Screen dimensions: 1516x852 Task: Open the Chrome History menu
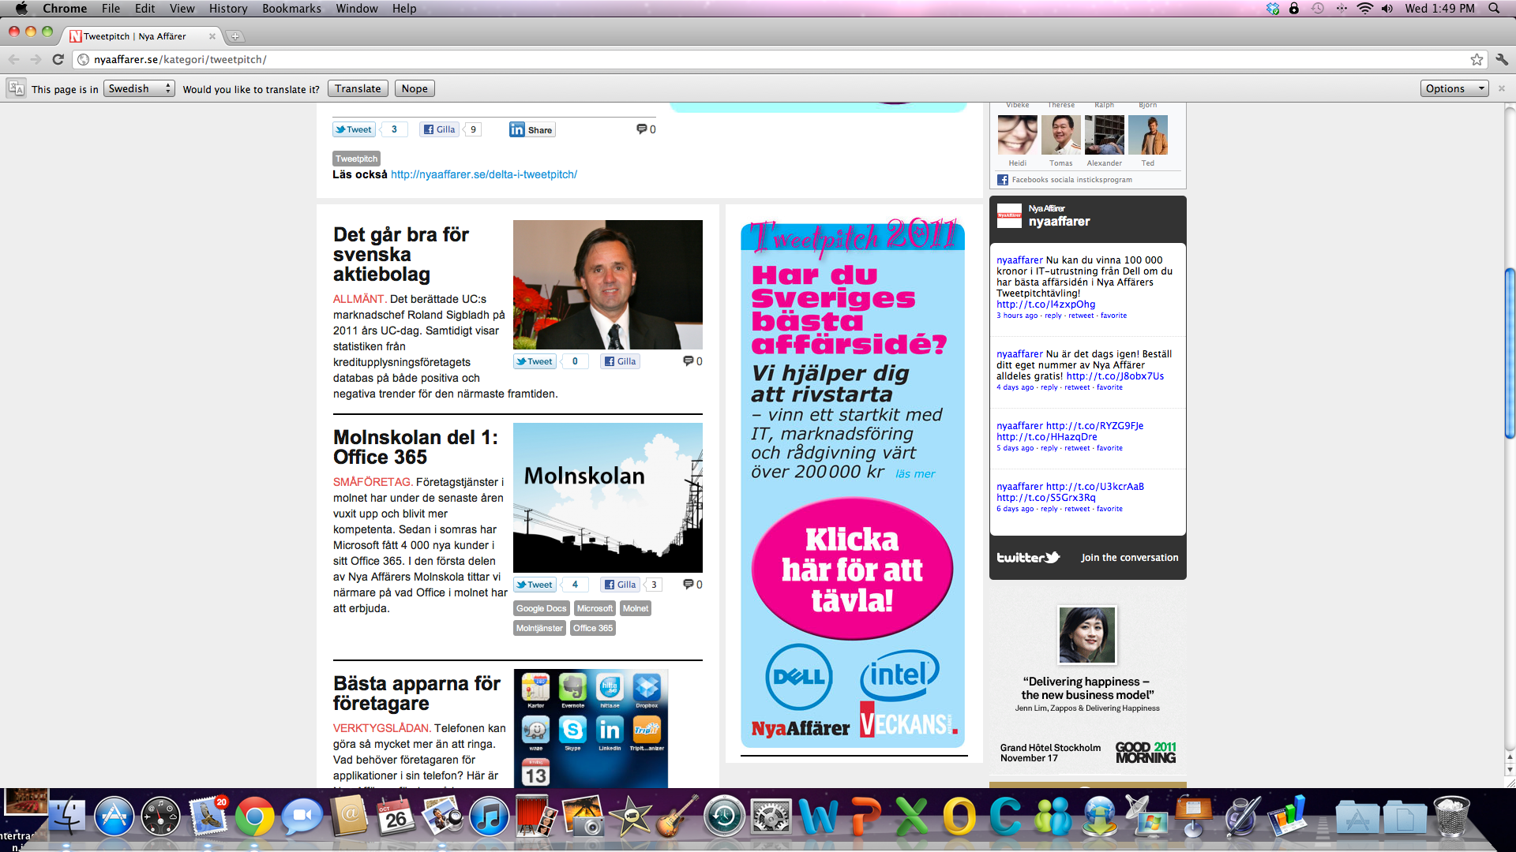coord(228,9)
